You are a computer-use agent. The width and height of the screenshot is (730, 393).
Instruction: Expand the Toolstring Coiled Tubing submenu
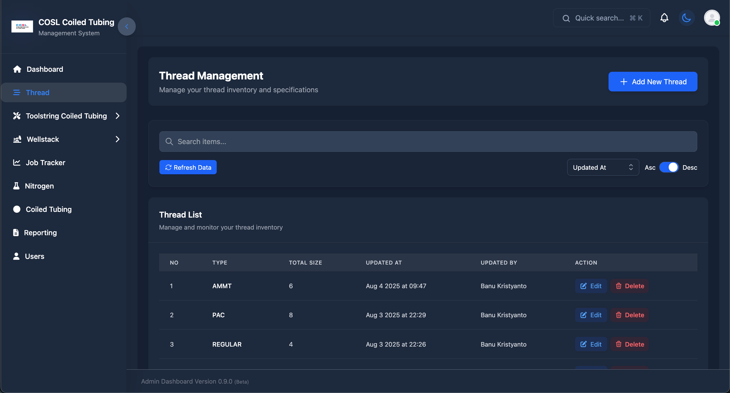(117, 116)
